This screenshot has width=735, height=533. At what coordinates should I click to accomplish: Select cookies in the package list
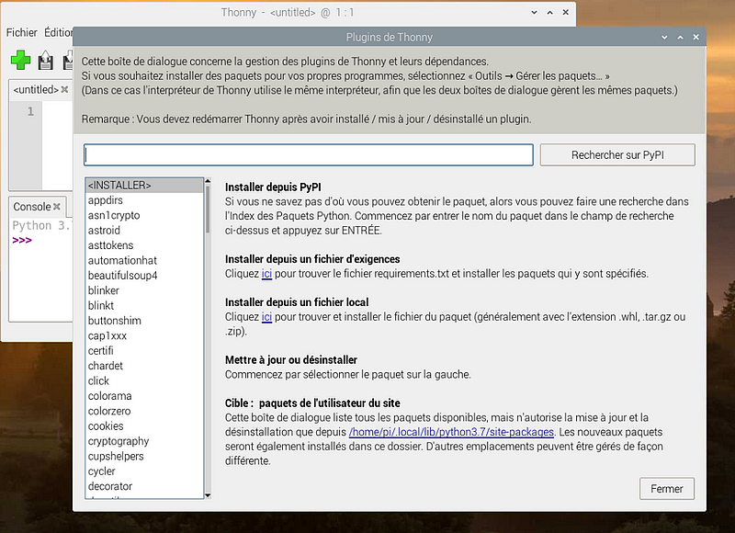pyautogui.click(x=144, y=425)
